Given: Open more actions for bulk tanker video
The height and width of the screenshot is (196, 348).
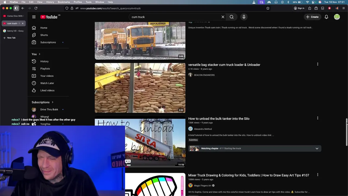Looking at the screenshot, I should [x=318, y=118].
